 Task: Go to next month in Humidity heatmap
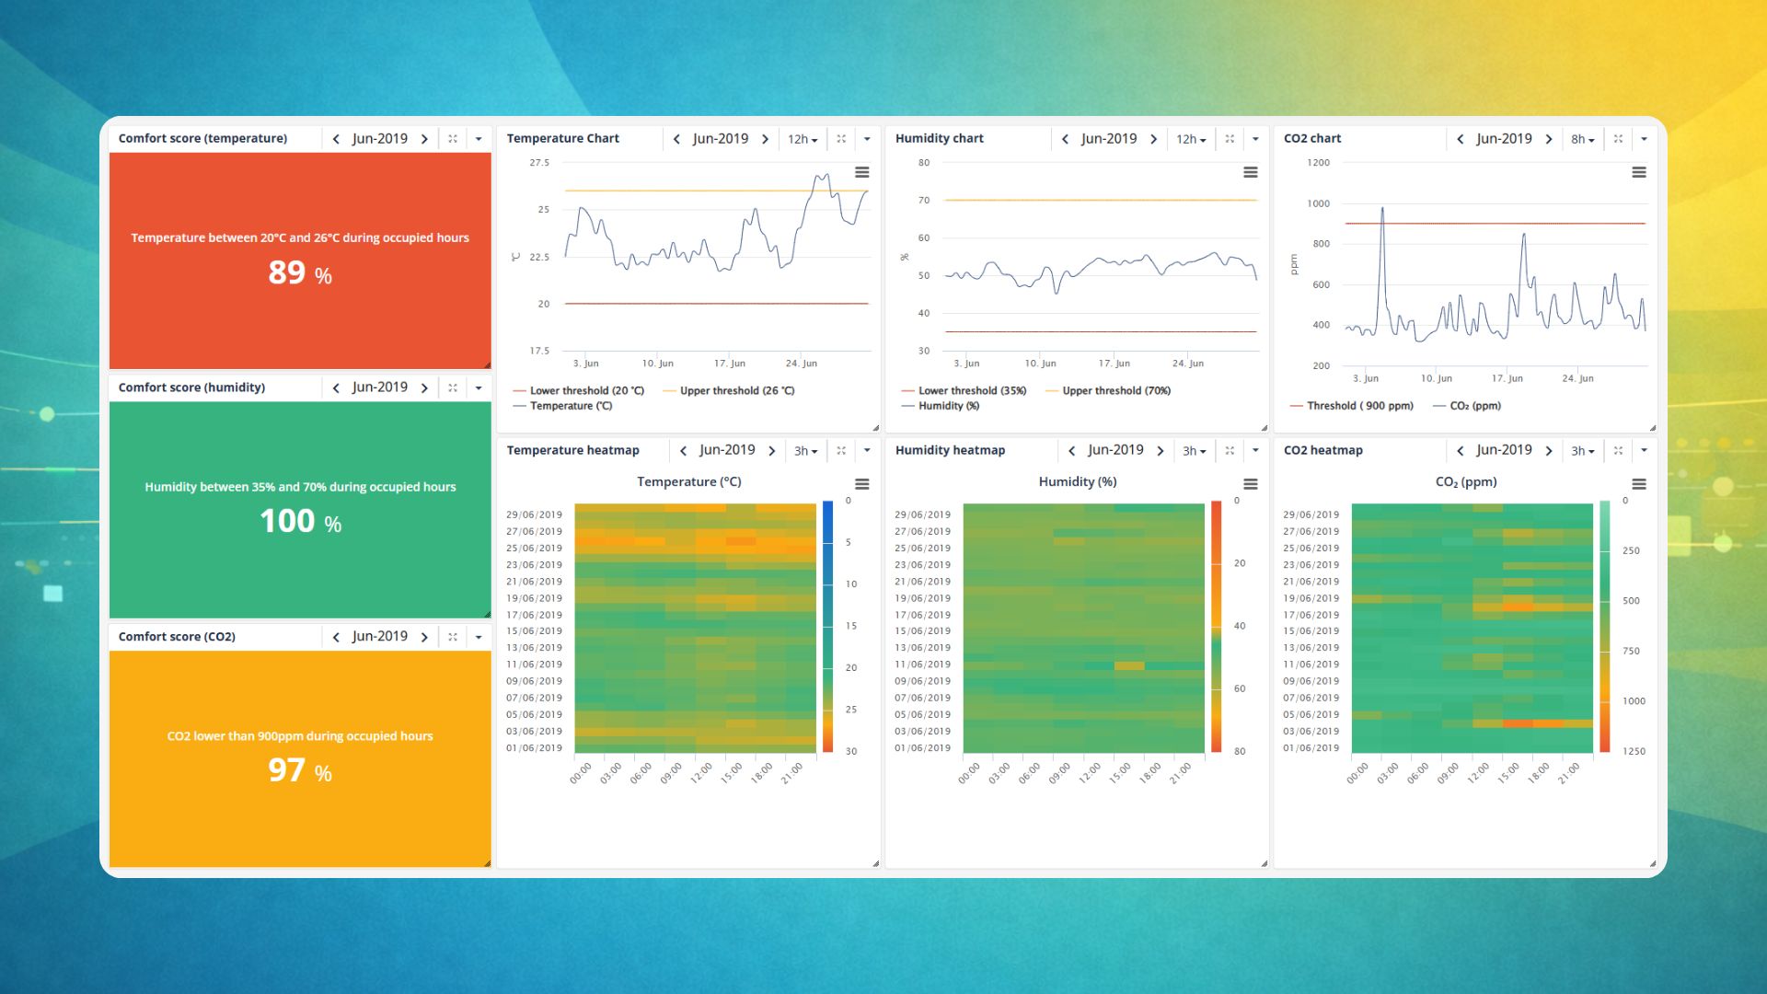click(1160, 451)
